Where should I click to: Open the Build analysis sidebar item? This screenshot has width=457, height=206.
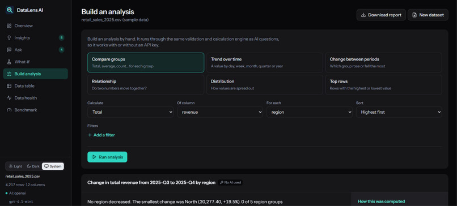tap(36, 74)
